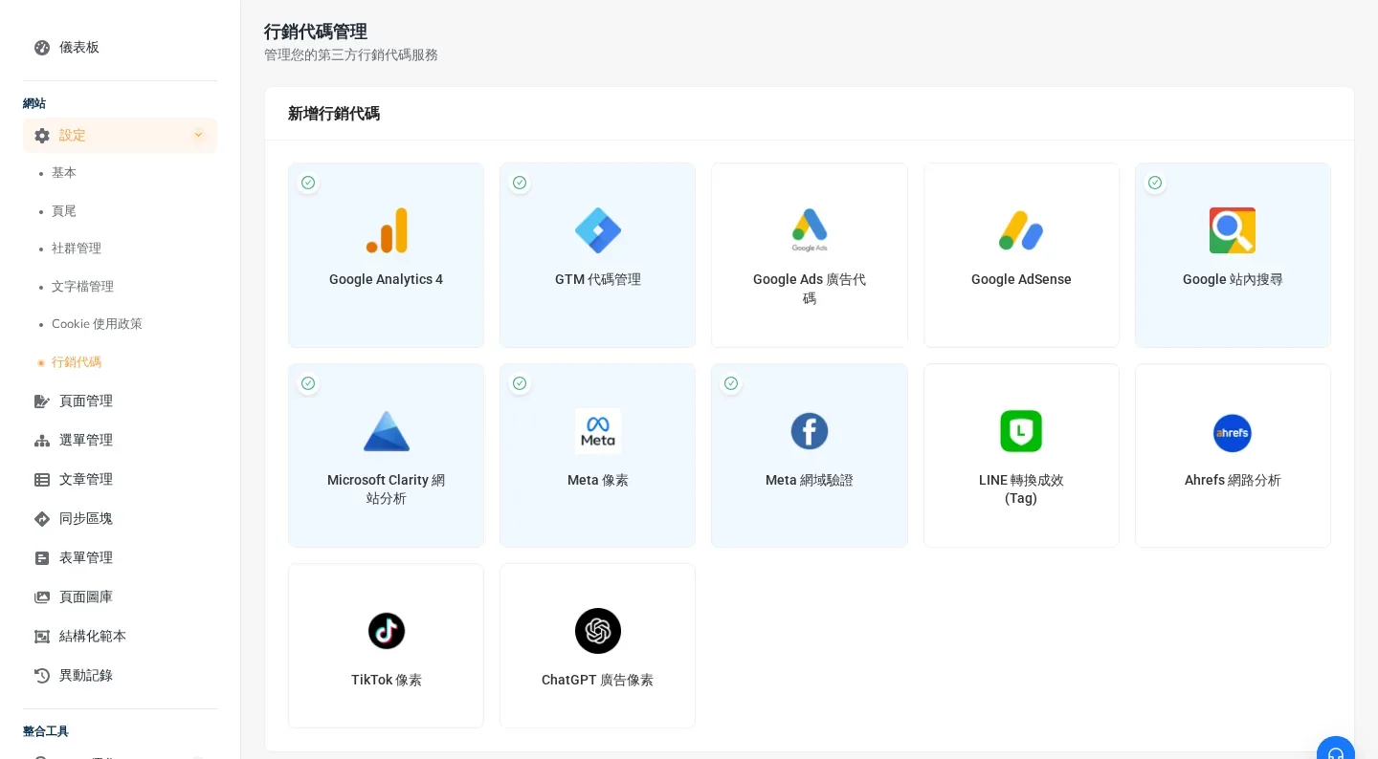The height and width of the screenshot is (759, 1378).
Task: Click the 表單管理 form icon
Action: coord(42,558)
